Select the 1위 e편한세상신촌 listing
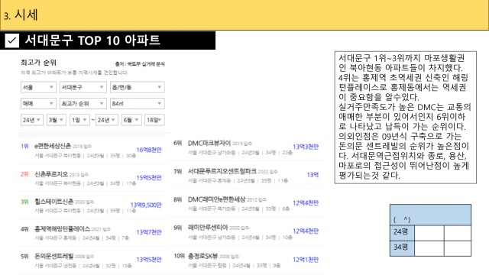This screenshot has height=275, width=489. 92,150
